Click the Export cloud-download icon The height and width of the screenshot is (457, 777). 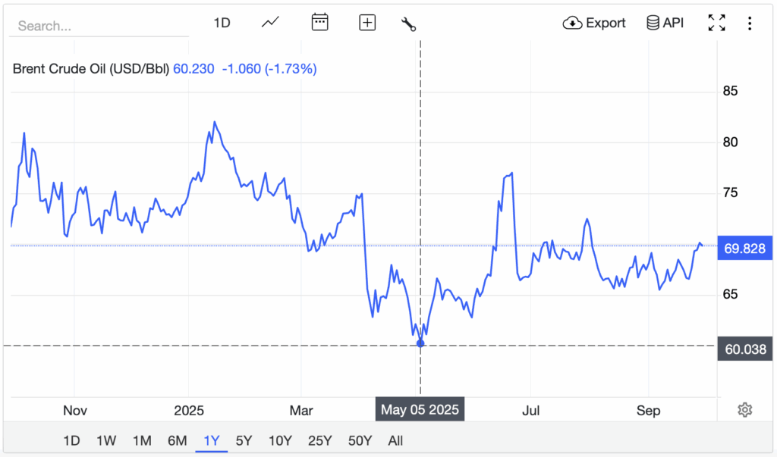pos(572,23)
